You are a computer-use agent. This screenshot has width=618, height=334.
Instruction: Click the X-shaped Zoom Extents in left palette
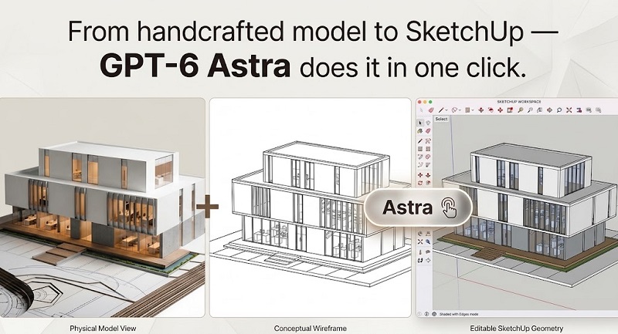[420, 241]
